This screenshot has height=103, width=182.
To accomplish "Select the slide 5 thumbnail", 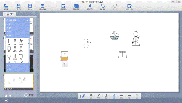I will (x=19, y=82).
